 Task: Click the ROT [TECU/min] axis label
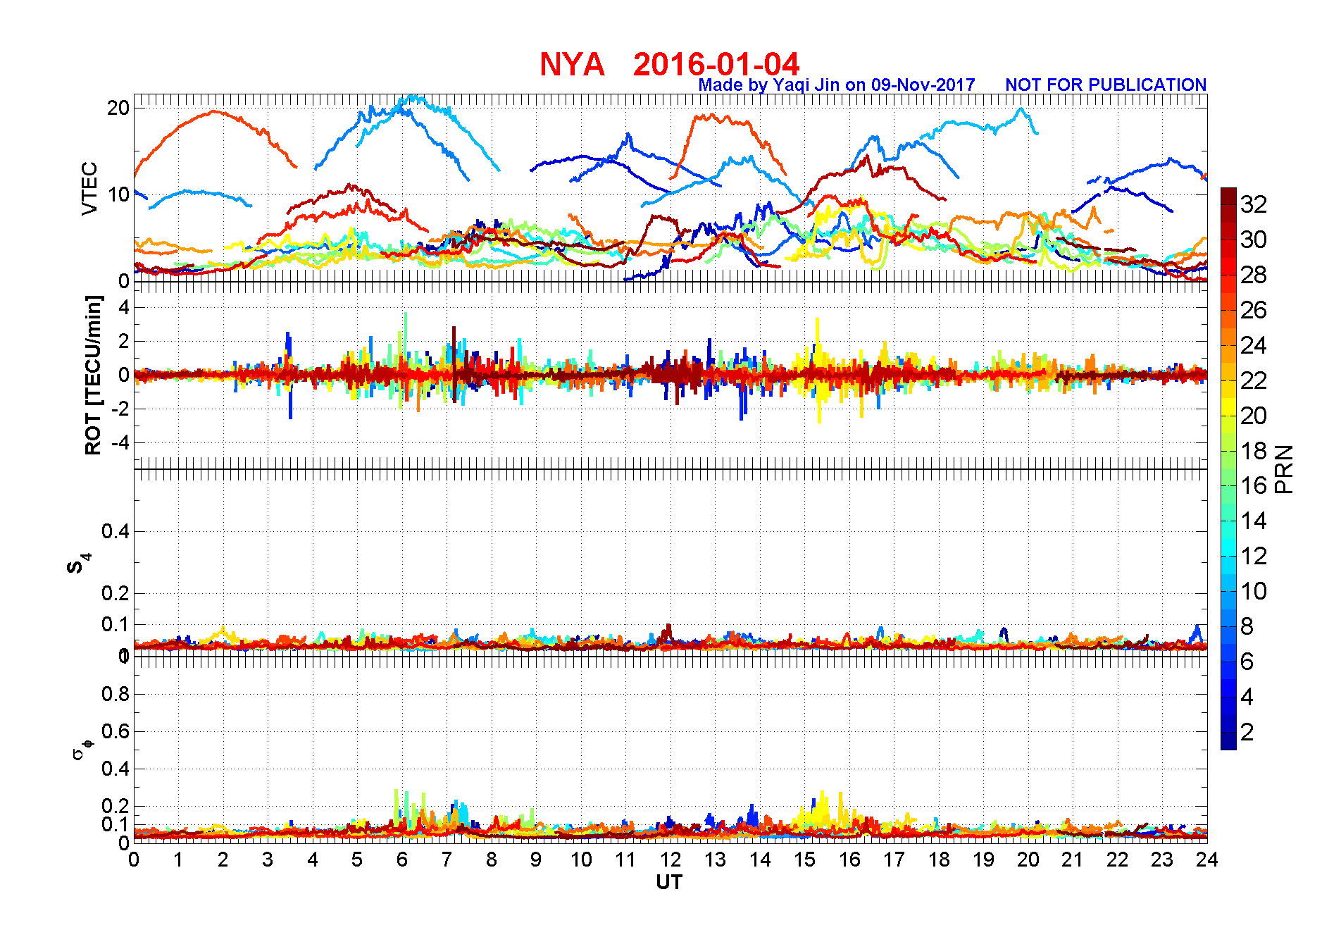pos(93,375)
